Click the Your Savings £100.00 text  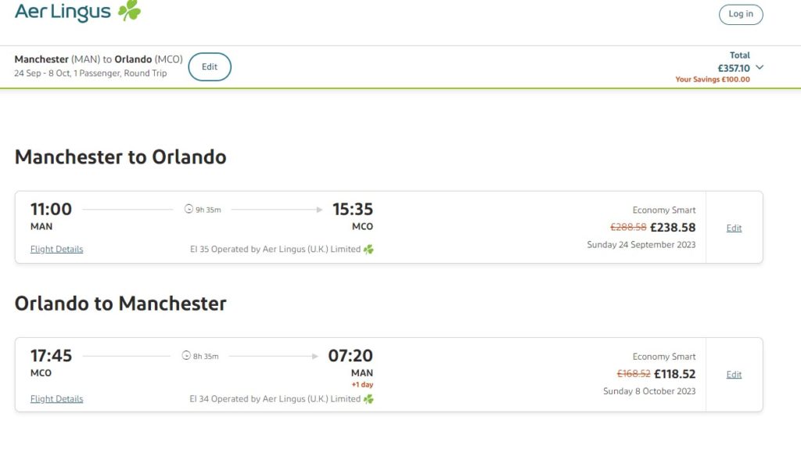point(713,80)
